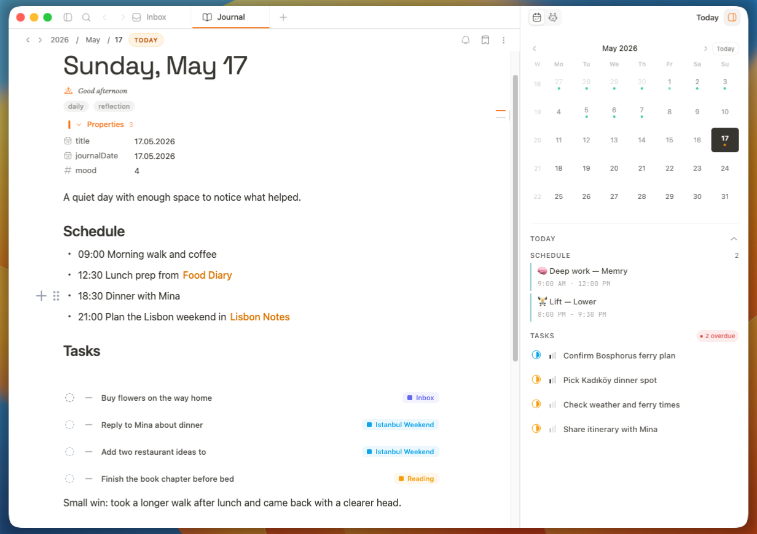The height and width of the screenshot is (534, 757).
Task: Open Lift — Lower schedule event
Action: (634, 308)
